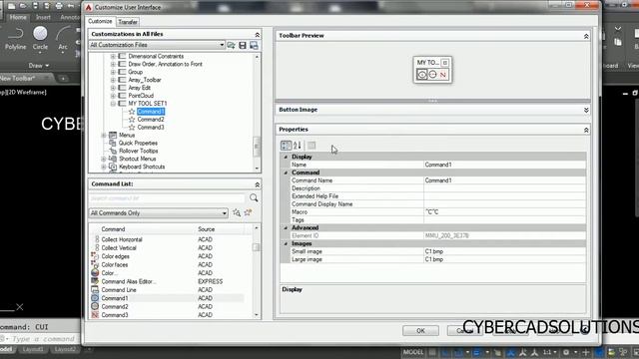Click the Command column header
639x359 pixels.
point(113,229)
